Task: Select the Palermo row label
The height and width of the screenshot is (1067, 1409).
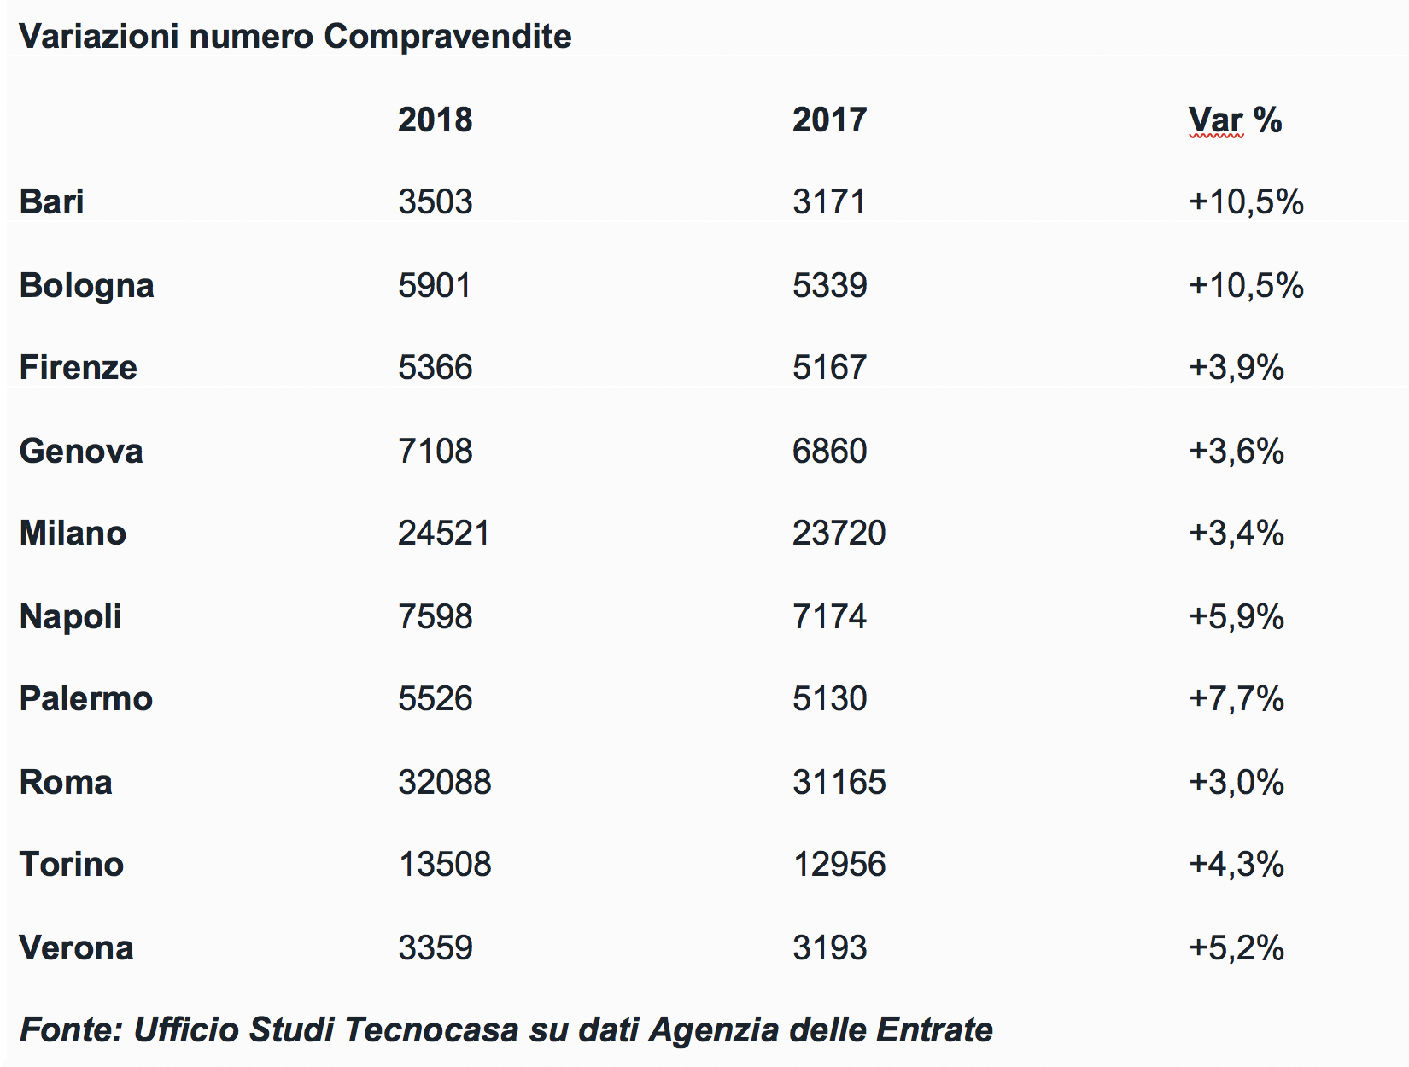Action: point(86,699)
